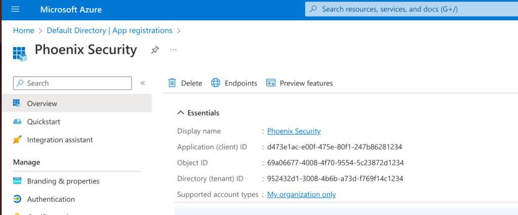Select Overview in the sidebar
This screenshot has width=518, height=215.
[77, 103]
